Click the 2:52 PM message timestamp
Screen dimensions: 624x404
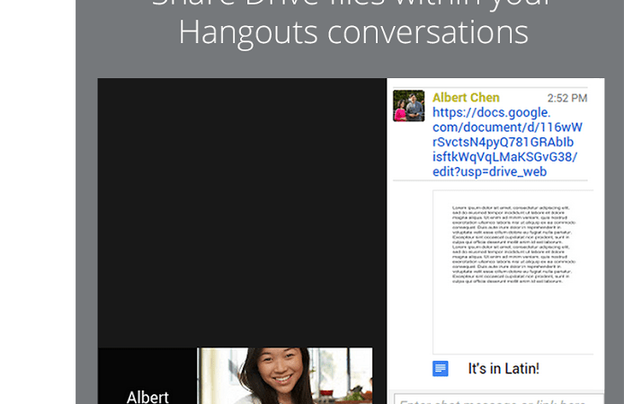tap(567, 98)
